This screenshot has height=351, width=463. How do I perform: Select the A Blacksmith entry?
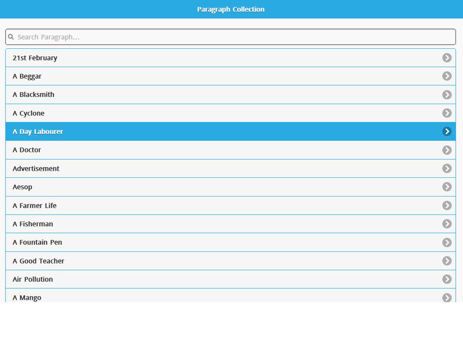coord(230,95)
